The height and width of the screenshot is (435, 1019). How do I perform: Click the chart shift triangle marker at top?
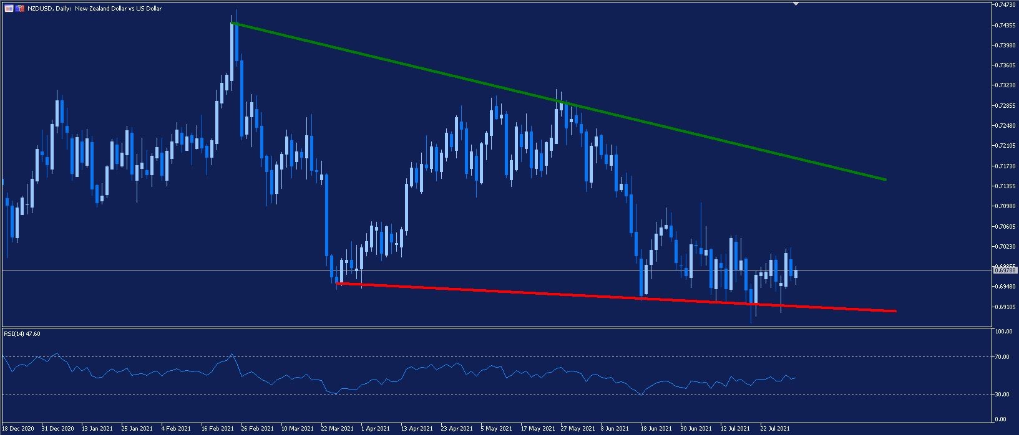click(x=796, y=4)
